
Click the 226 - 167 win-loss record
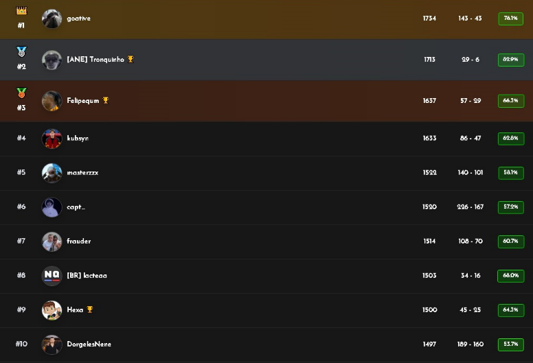tap(470, 207)
